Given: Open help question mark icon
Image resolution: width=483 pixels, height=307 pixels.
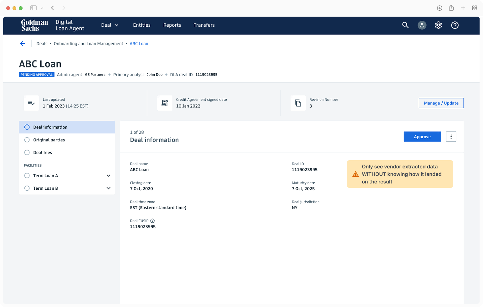Looking at the screenshot, I should (x=455, y=25).
